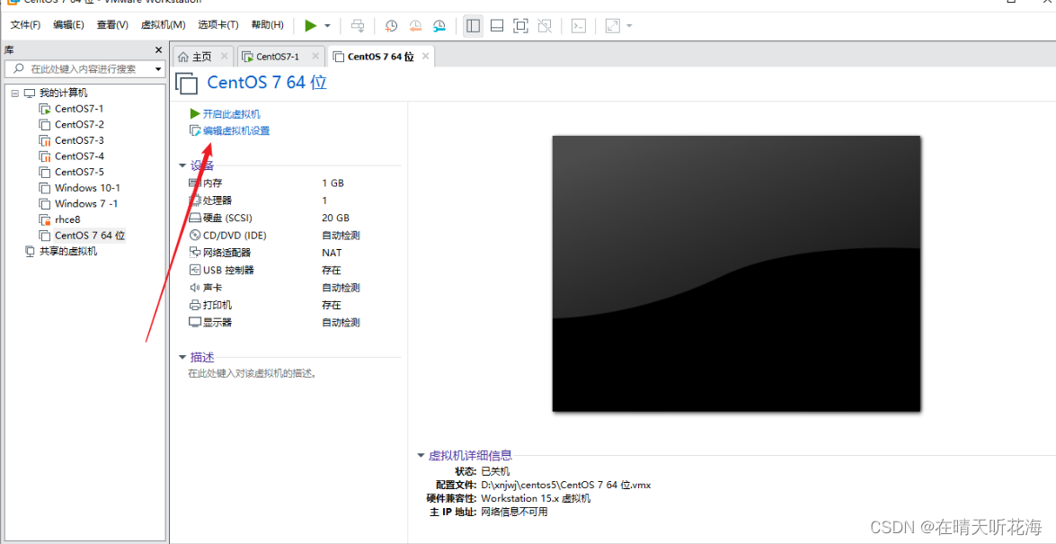Click the virtual machine screen thumbnail
The image size is (1056, 544).
click(x=736, y=273)
